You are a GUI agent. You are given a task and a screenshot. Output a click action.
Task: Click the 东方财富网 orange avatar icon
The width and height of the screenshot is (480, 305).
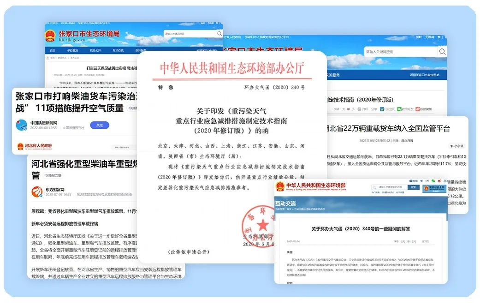(37, 191)
